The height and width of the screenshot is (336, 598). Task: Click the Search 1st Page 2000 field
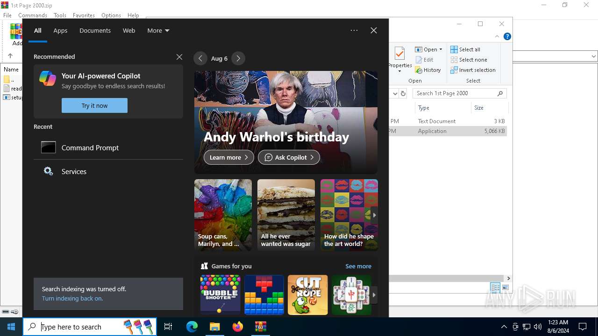point(460,93)
